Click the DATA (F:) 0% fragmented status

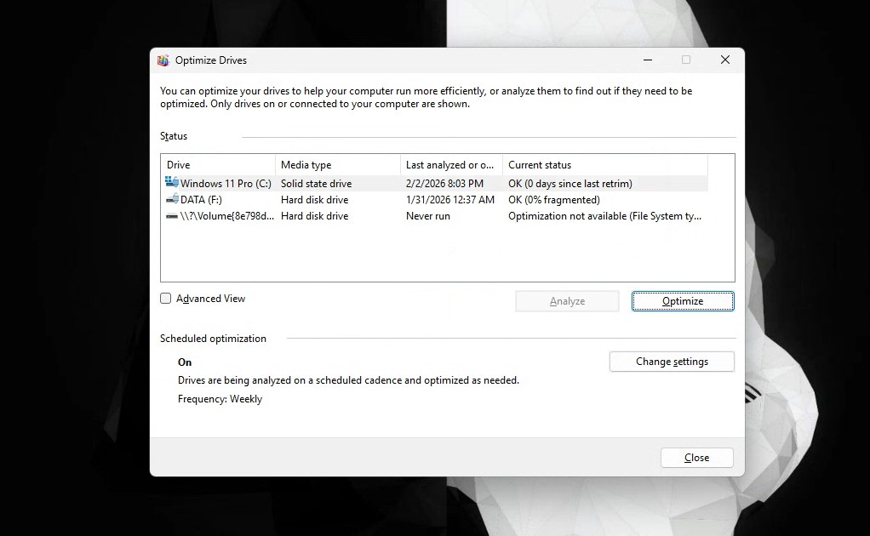(x=553, y=200)
